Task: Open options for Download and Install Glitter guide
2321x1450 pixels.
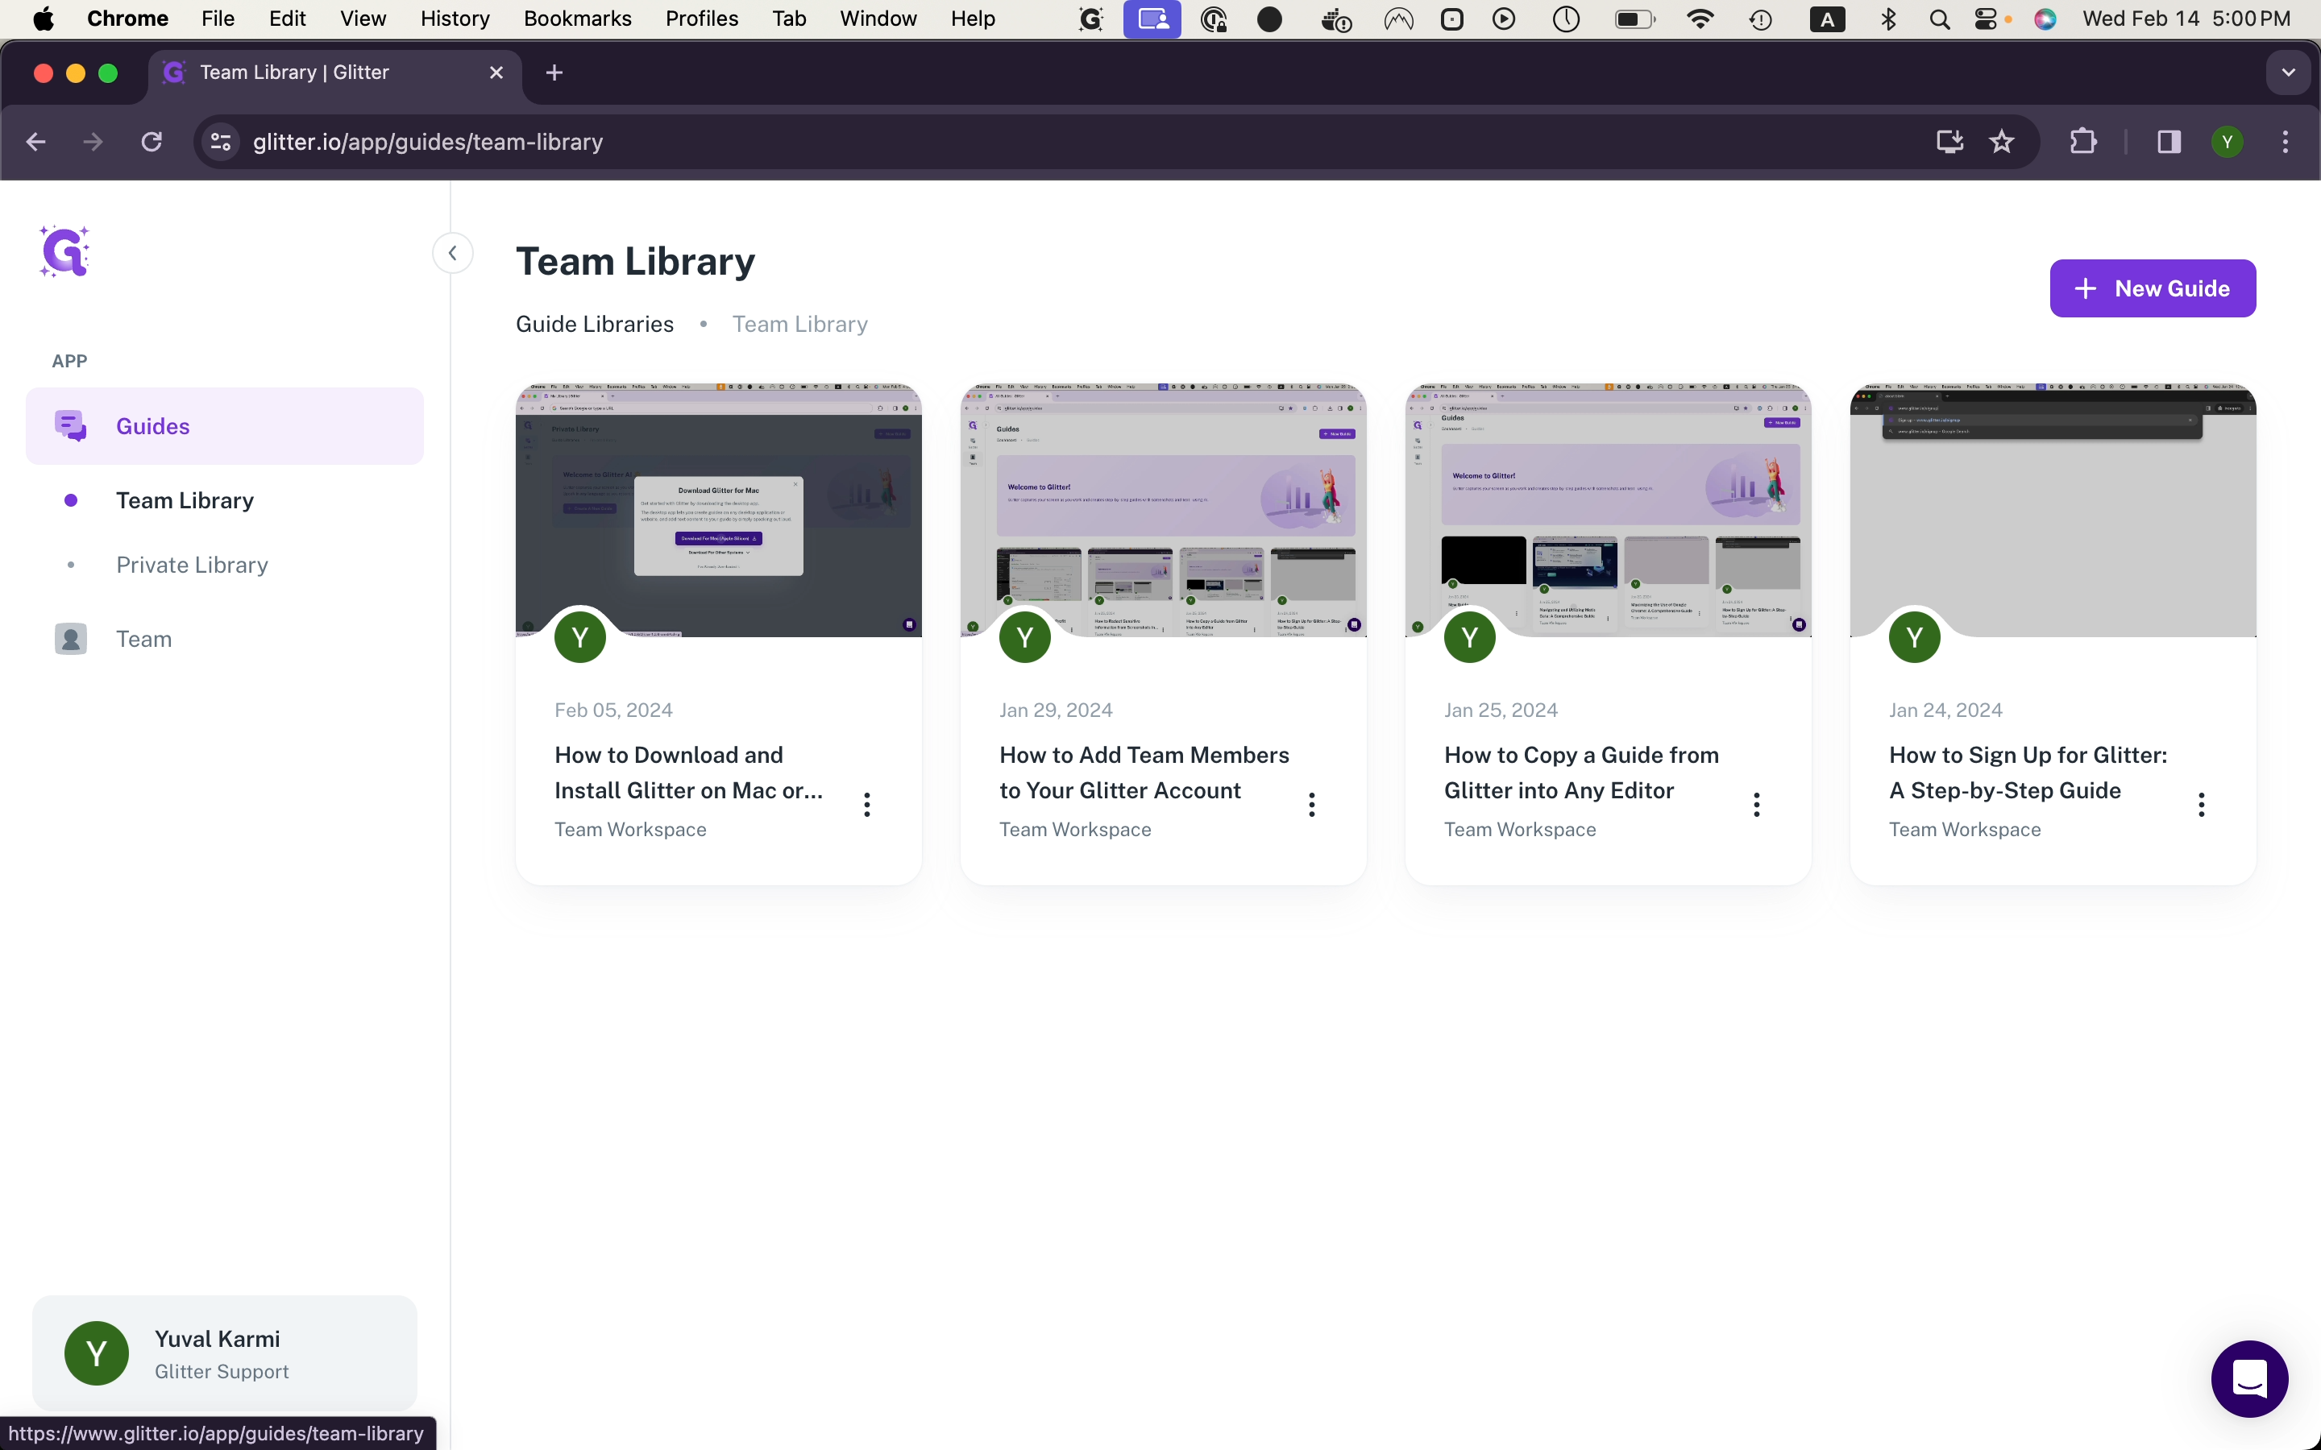Action: (867, 805)
